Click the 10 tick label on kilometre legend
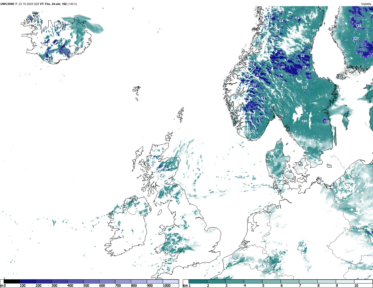 pyautogui.click(x=356, y=286)
